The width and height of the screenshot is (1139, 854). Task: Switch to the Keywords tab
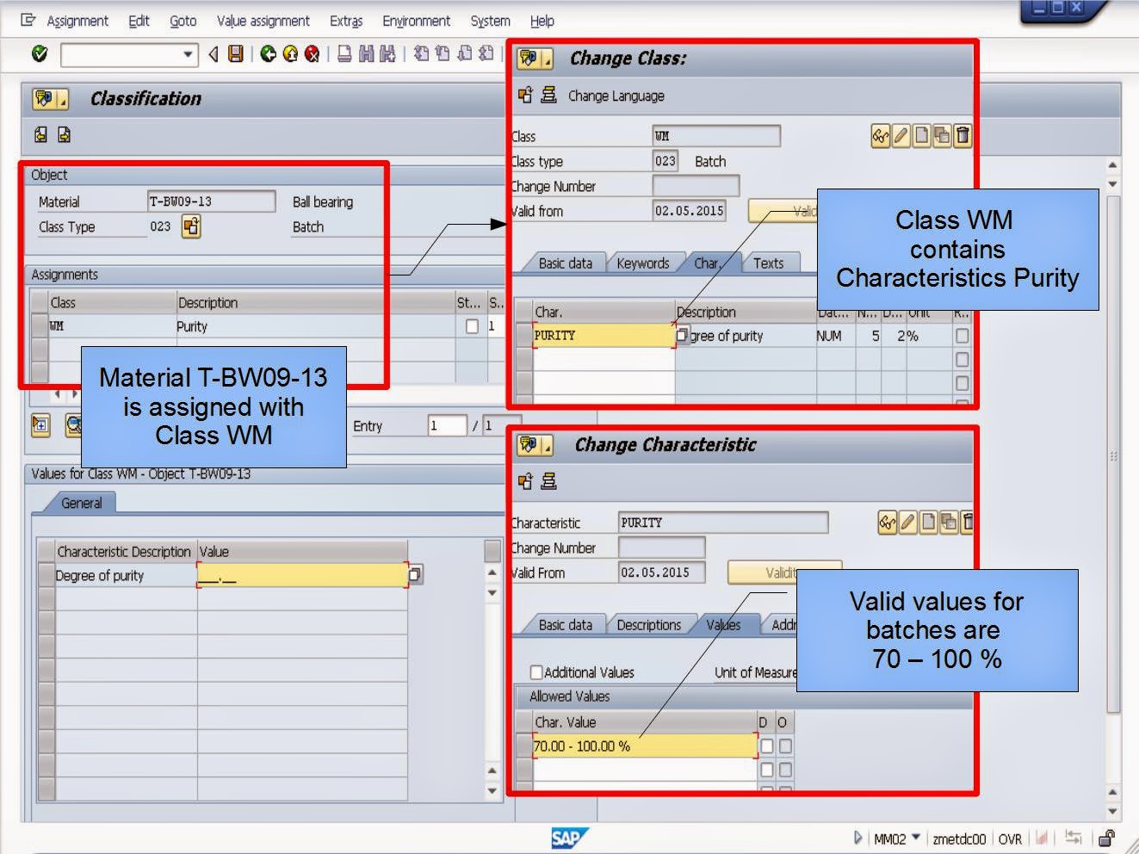[x=644, y=263]
